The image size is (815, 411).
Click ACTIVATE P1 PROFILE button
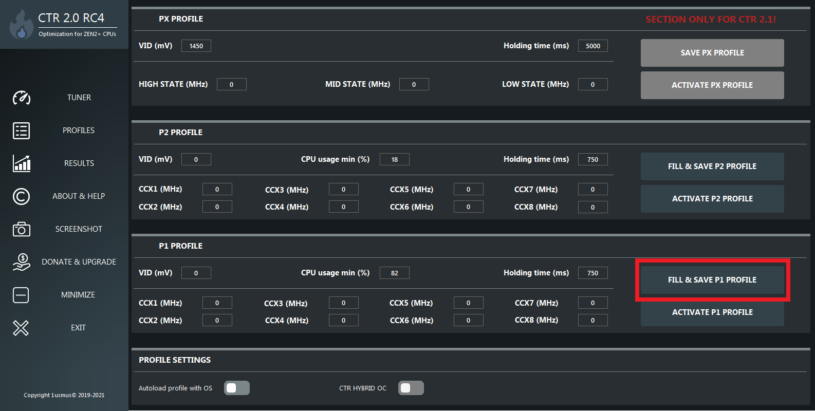[712, 312]
